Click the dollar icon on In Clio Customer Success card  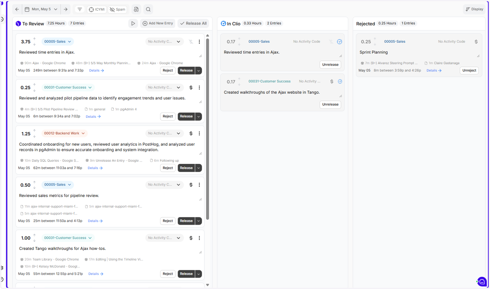click(332, 82)
